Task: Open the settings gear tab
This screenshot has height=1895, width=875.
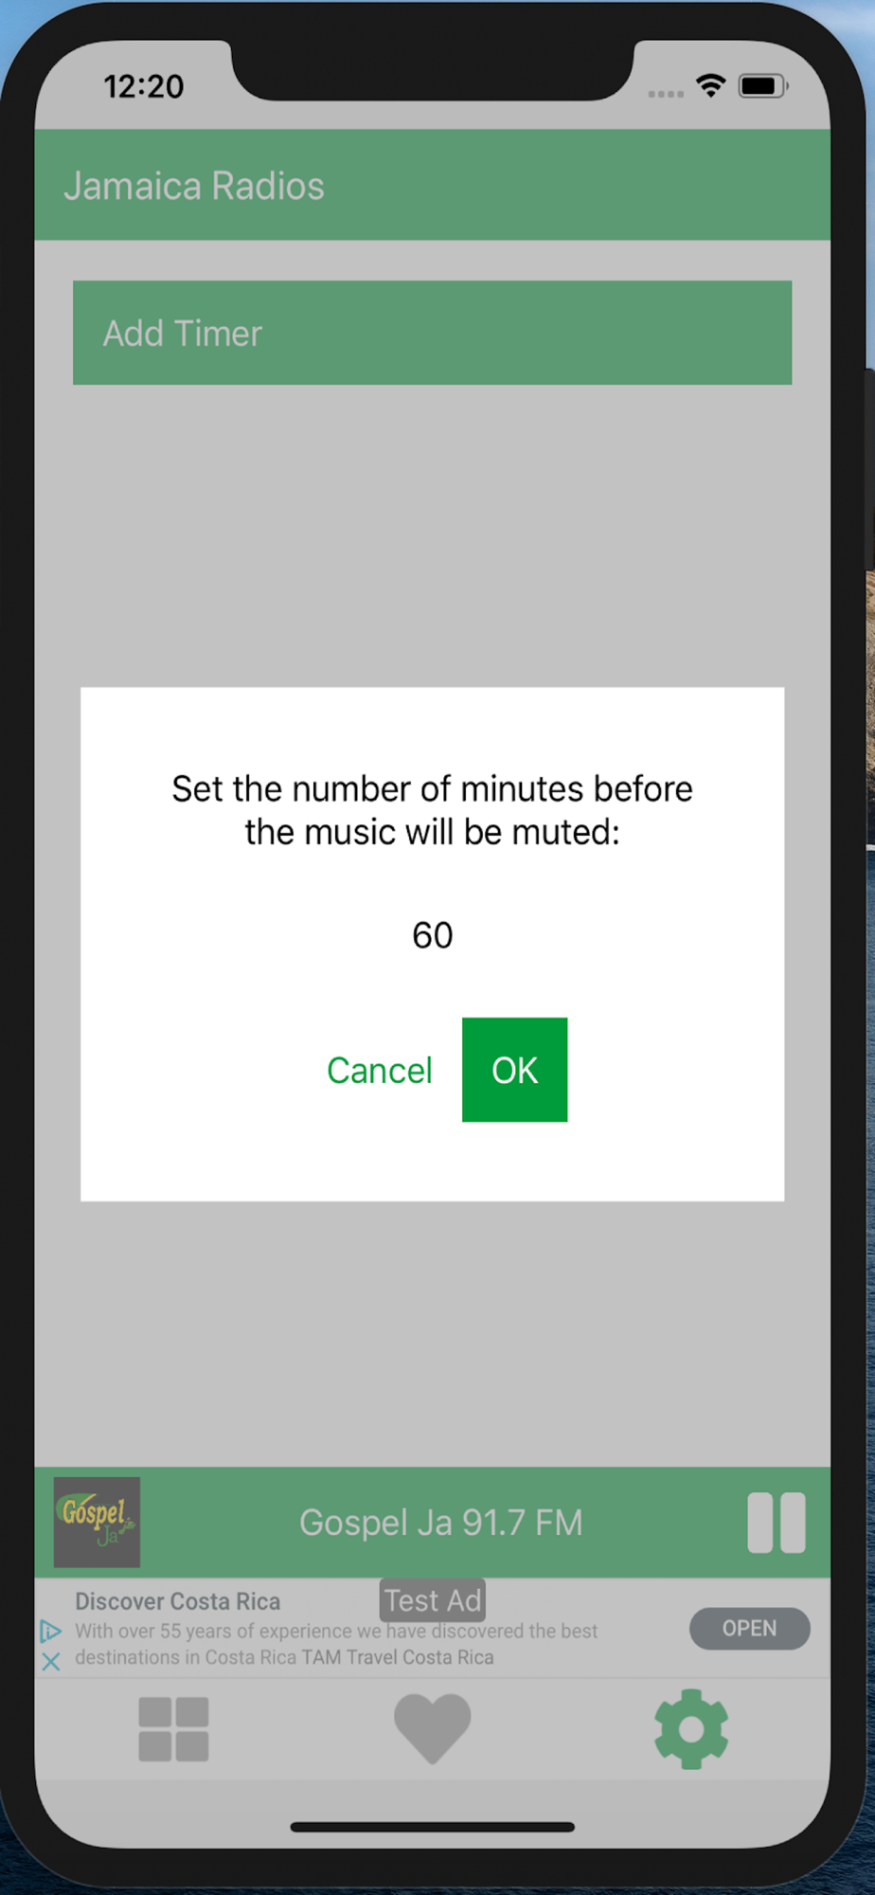Action: [x=691, y=1728]
